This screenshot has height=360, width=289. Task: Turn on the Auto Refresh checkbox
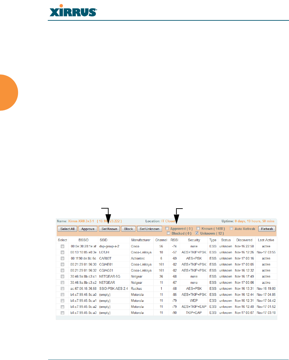[x=231, y=229]
